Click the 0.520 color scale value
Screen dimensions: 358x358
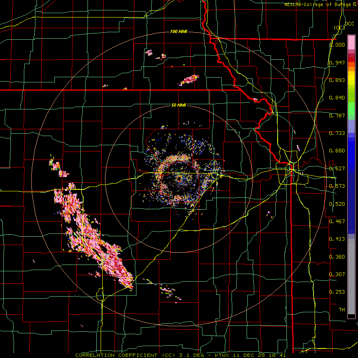point(337,204)
